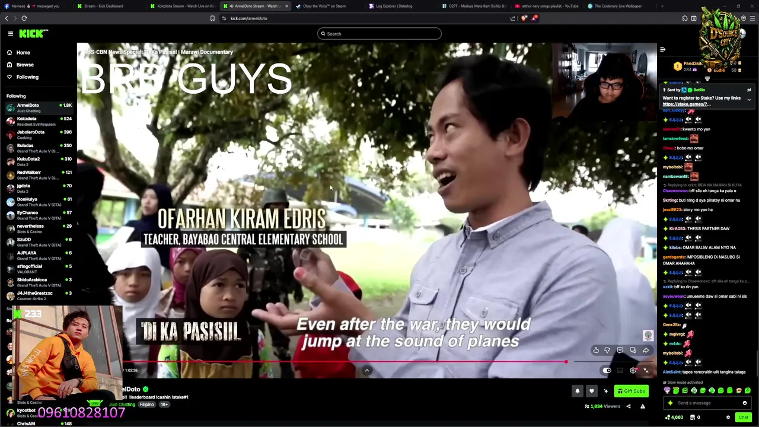This screenshot has width=759, height=427.
Task: Expand the pinned message chevron
Action: (749, 100)
